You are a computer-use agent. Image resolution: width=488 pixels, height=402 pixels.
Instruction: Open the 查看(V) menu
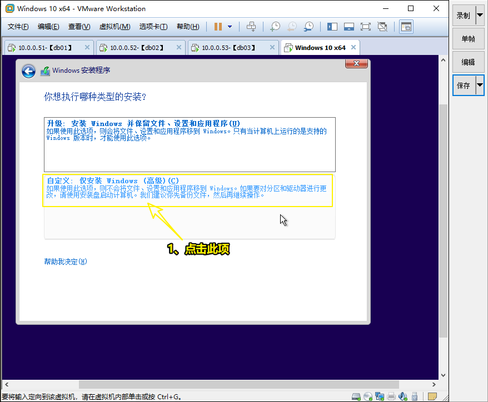click(x=79, y=27)
